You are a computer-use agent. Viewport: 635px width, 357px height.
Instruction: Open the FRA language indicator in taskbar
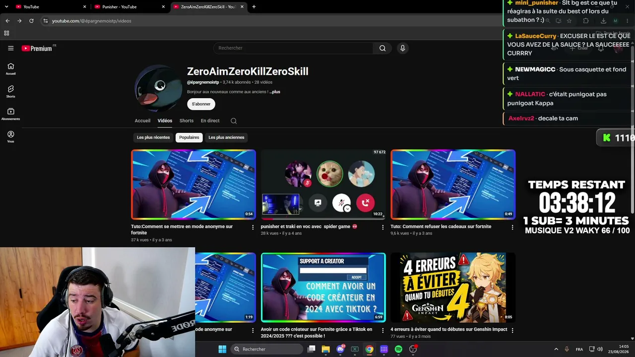pyautogui.click(x=579, y=349)
